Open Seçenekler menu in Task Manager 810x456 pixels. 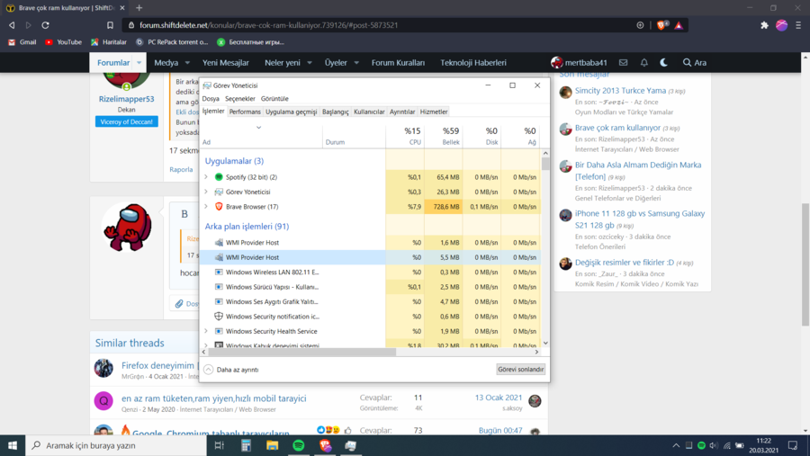(240, 99)
